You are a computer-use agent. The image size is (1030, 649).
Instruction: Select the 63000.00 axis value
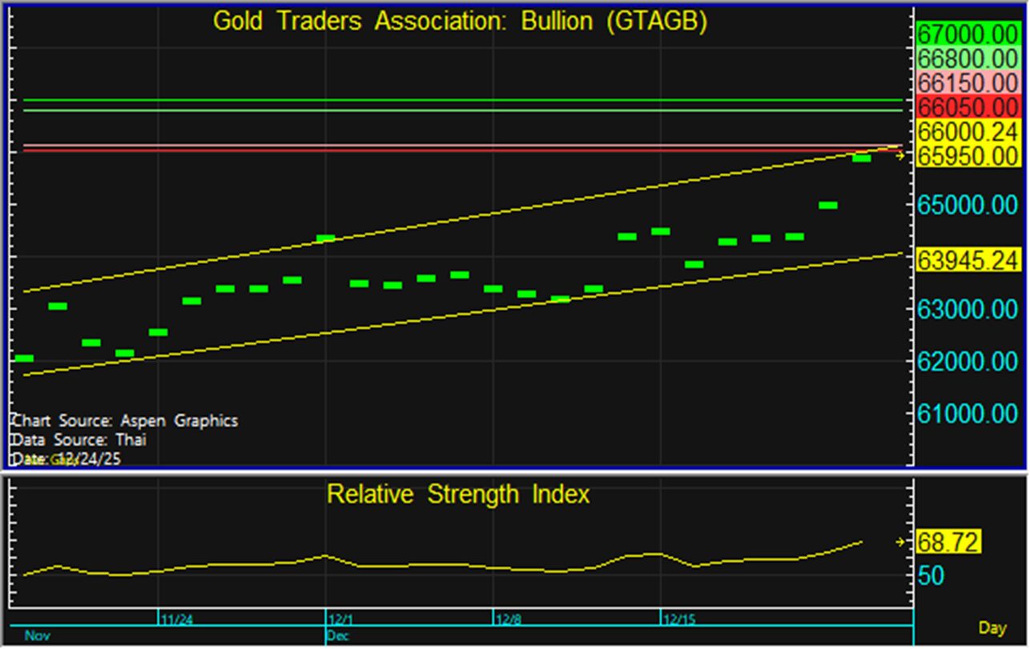pyautogui.click(x=967, y=309)
